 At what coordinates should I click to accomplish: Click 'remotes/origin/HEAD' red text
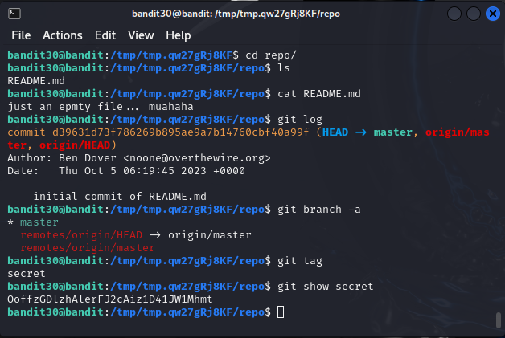coord(81,235)
